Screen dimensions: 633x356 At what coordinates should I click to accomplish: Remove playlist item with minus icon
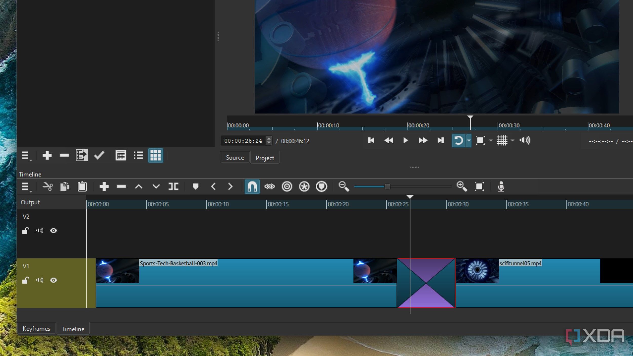[64, 155]
